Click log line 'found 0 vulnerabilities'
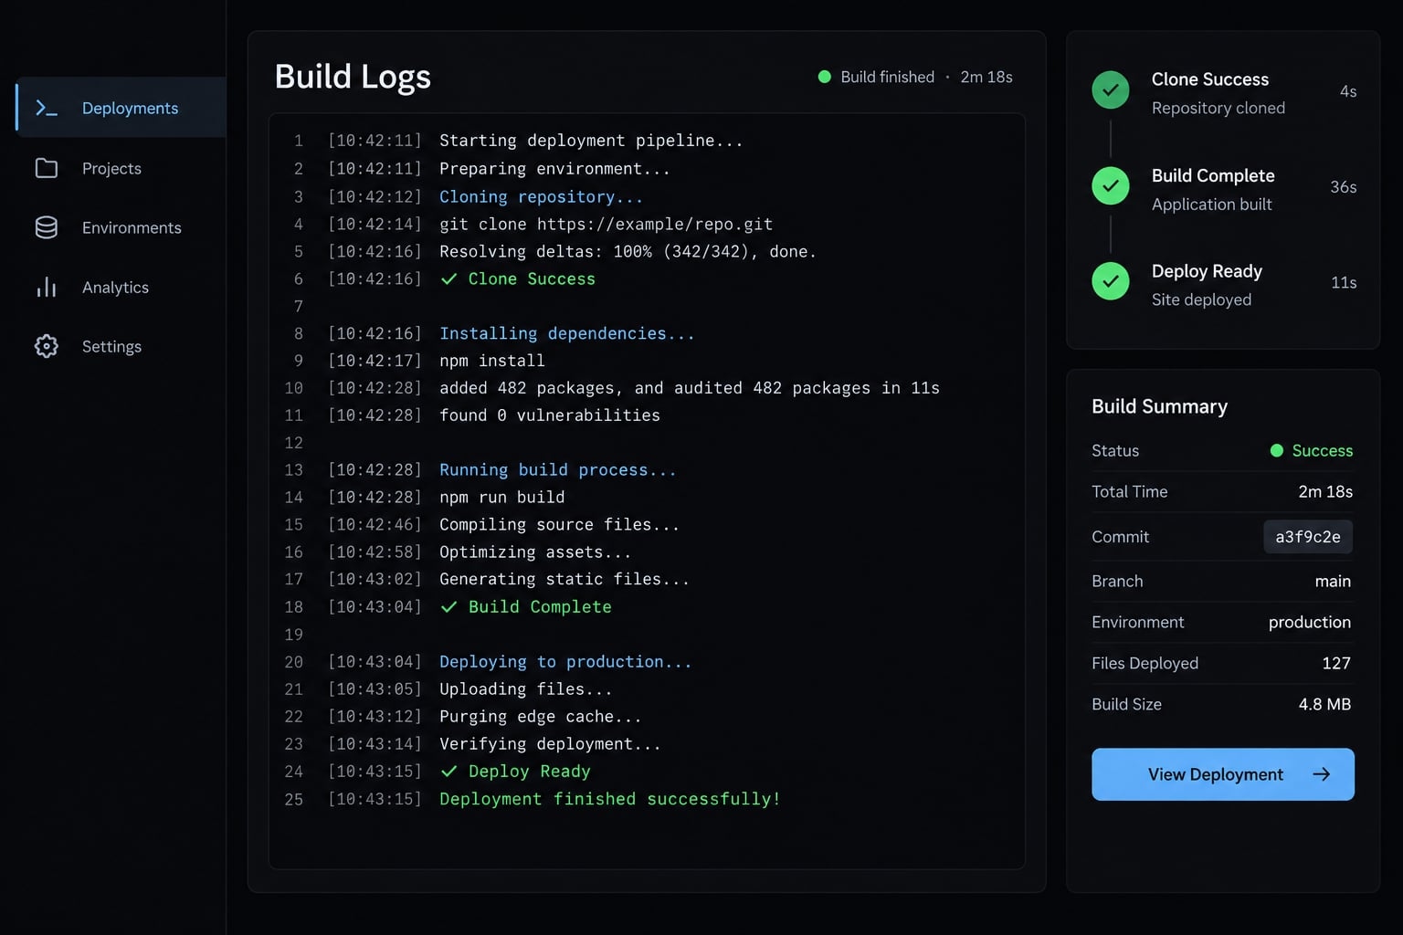 pyautogui.click(x=549, y=415)
